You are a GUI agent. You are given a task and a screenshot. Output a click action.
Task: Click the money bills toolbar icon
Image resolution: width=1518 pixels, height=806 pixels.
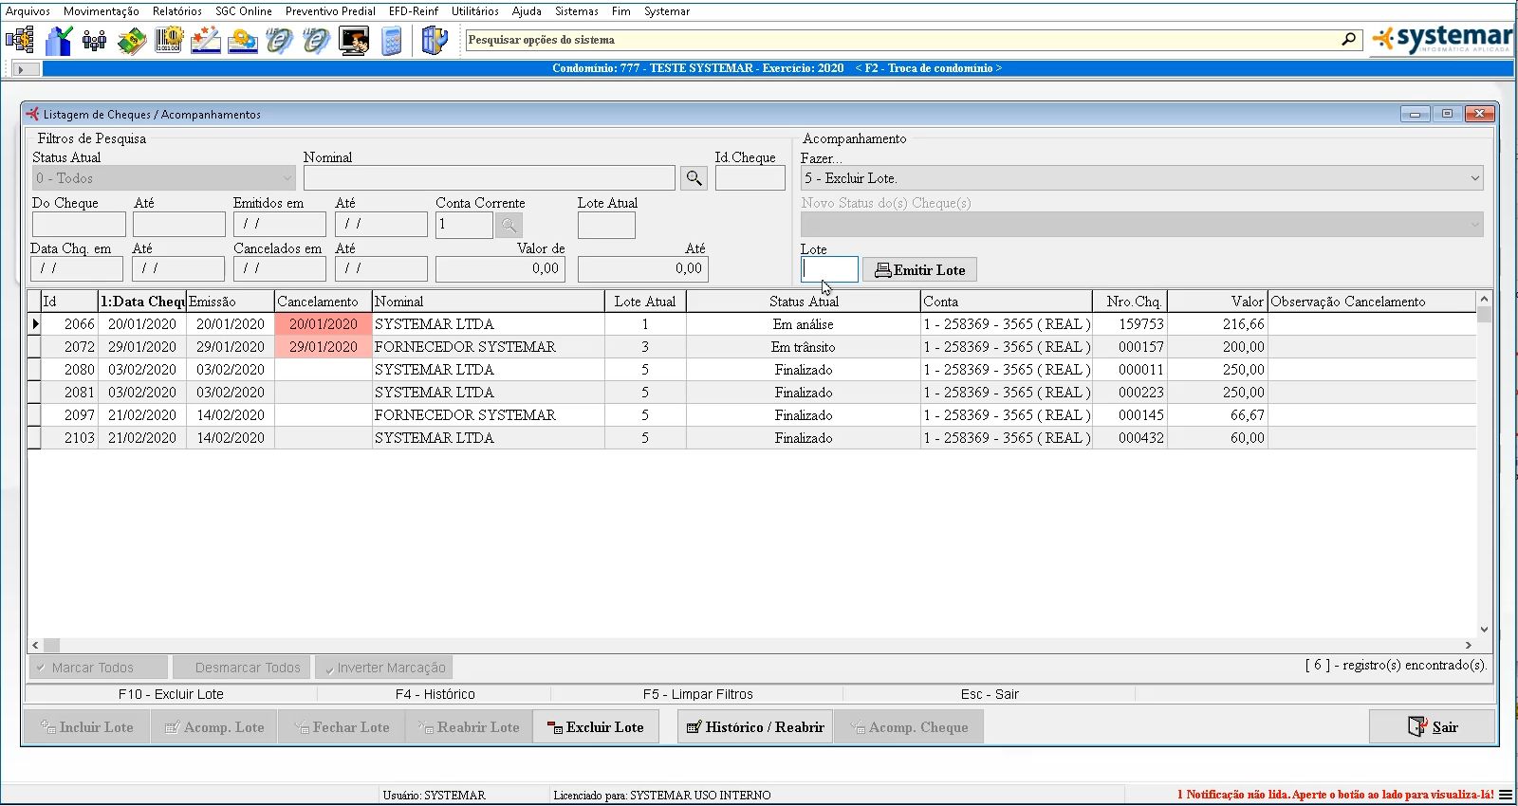click(132, 41)
